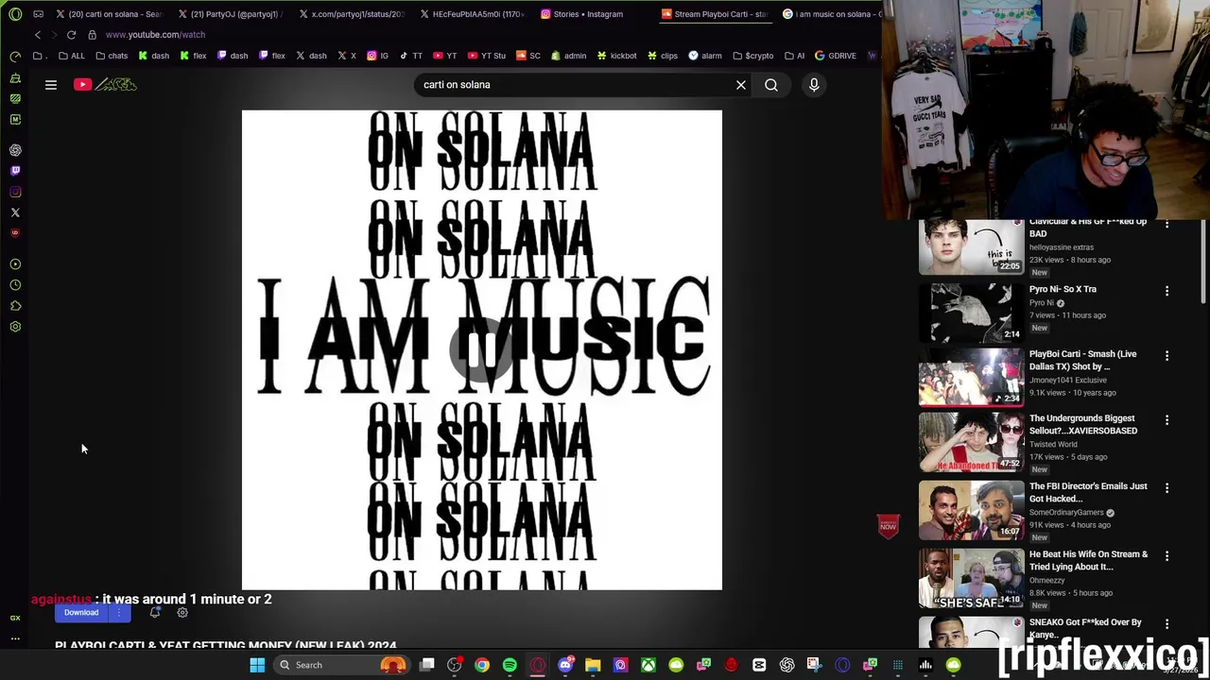Viewport: 1210px width, 680px height.
Task: Open the YouTube hamburger guide menu
Action: tap(51, 85)
